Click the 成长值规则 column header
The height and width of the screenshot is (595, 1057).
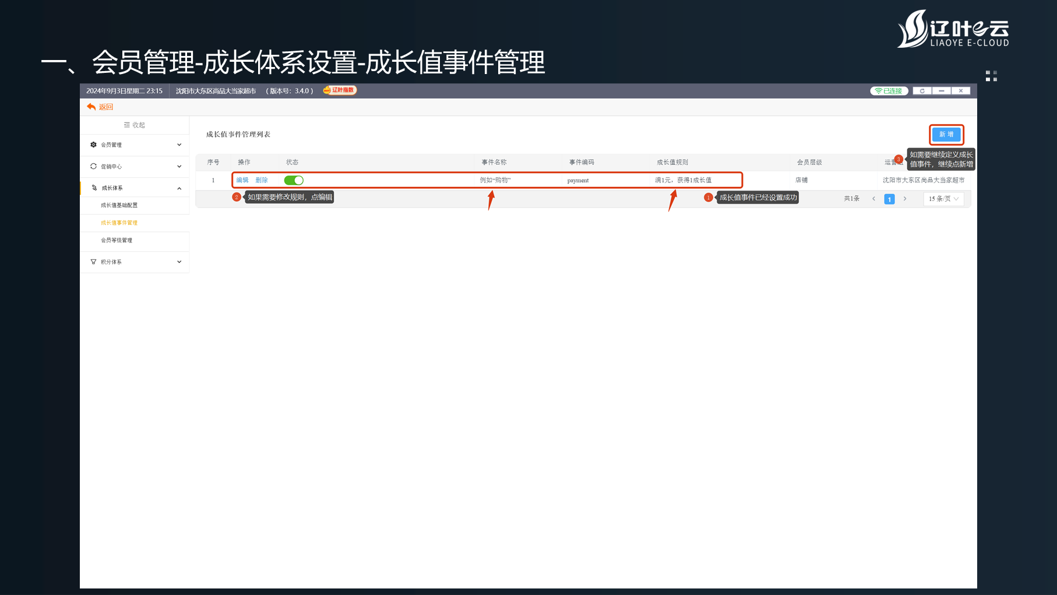click(672, 162)
